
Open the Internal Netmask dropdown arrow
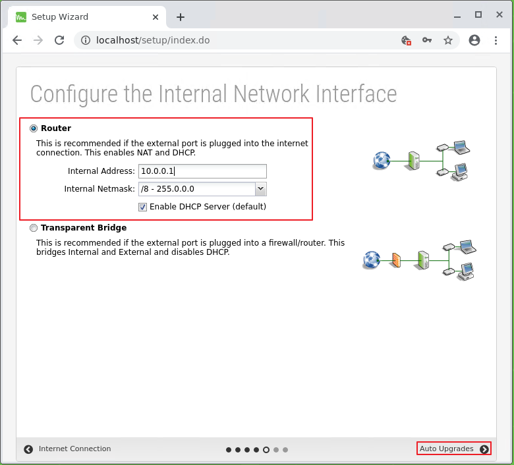click(260, 189)
